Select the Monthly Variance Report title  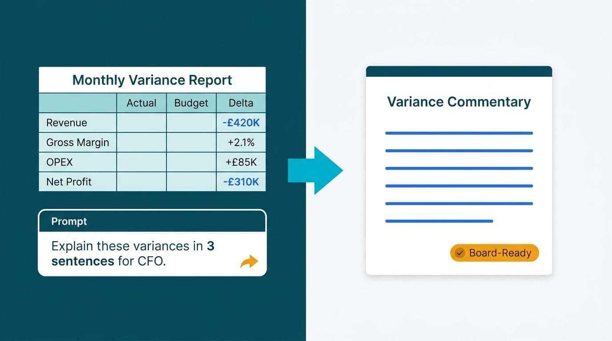coord(152,80)
